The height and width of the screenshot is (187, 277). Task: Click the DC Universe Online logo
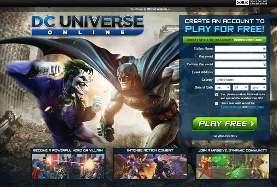pyautogui.click(x=87, y=25)
